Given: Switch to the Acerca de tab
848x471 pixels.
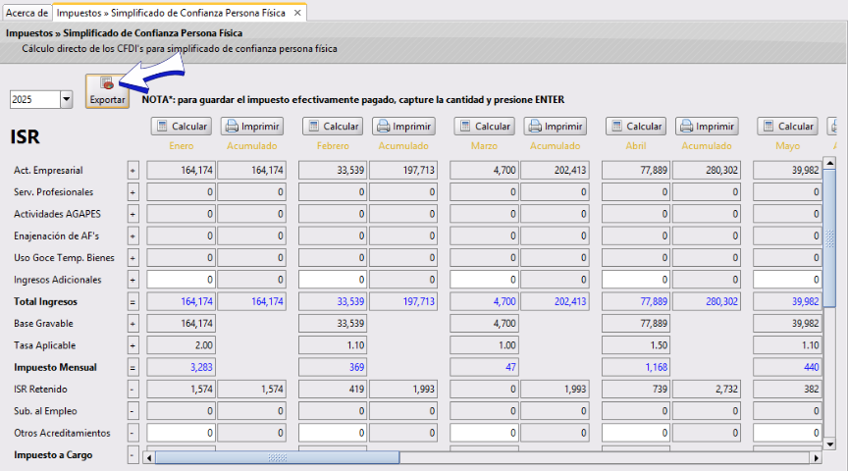Looking at the screenshot, I should (x=26, y=13).
